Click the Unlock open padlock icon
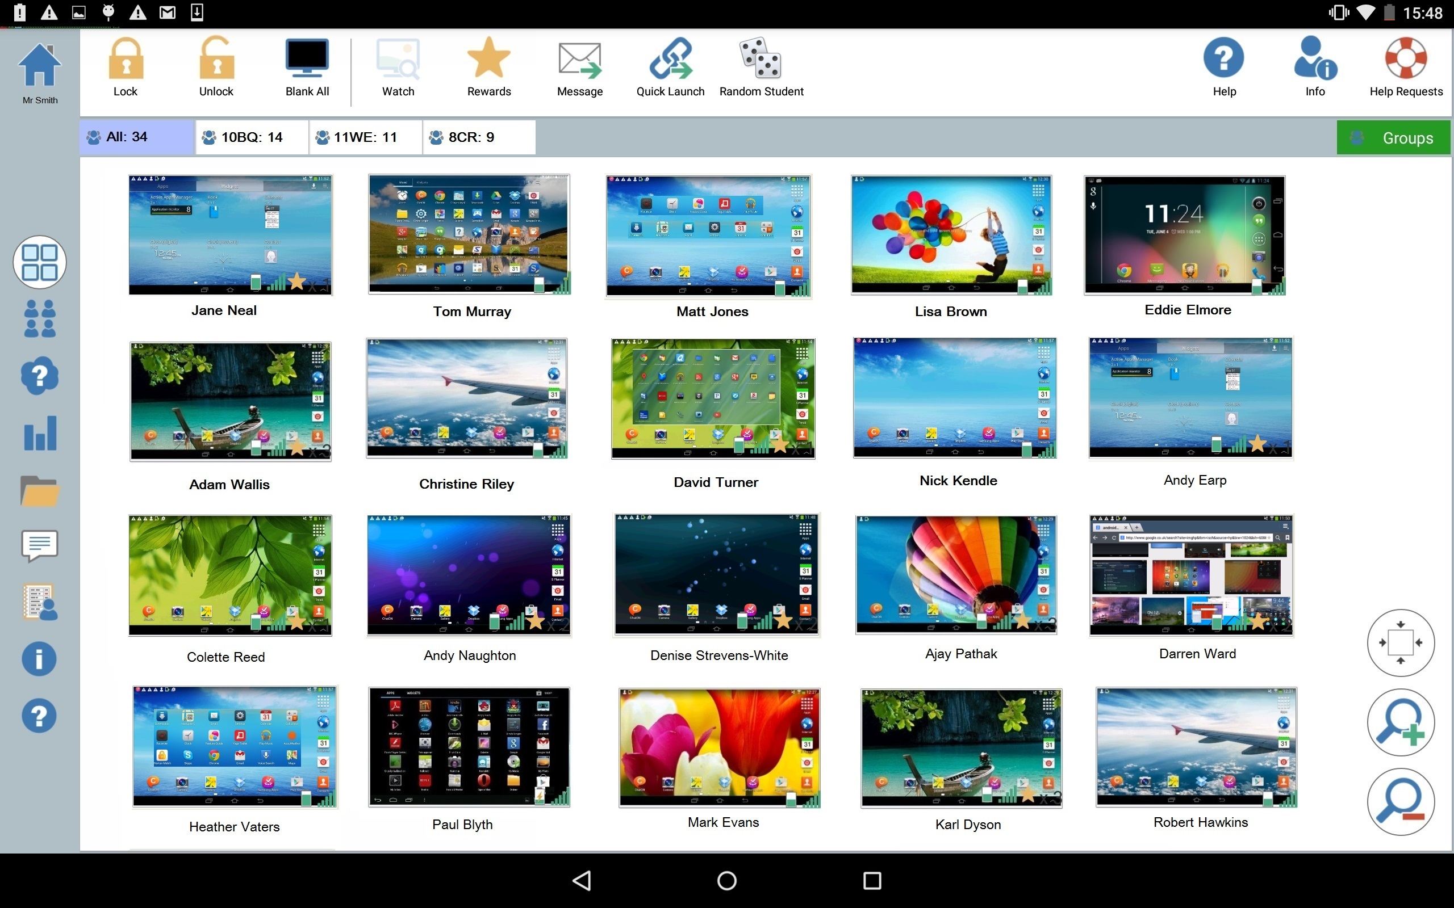The height and width of the screenshot is (908, 1454). click(x=216, y=59)
